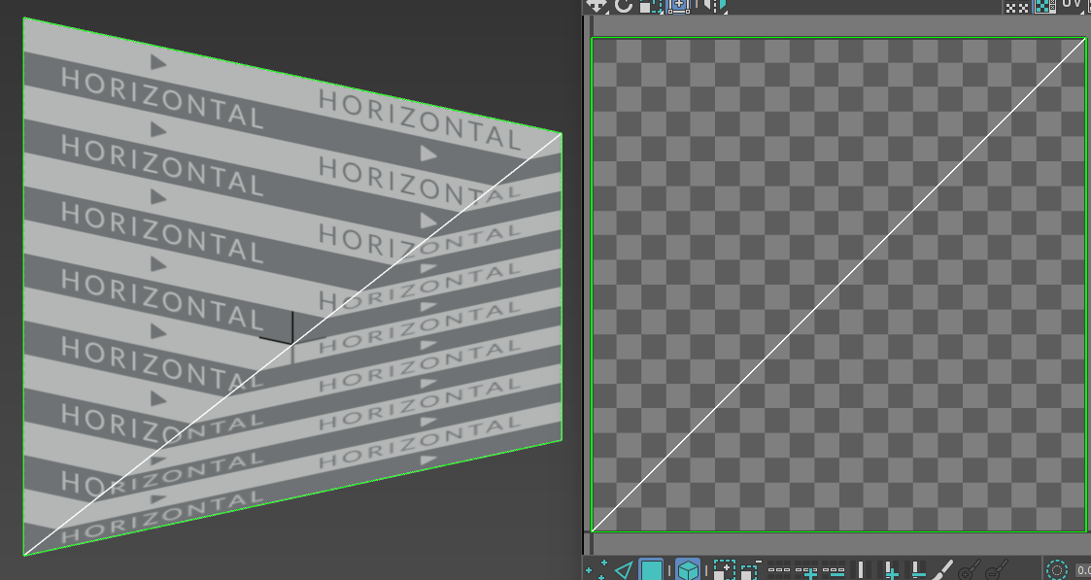Enlarge the paint select brush size
This screenshot has height=580, width=1091.
[x=970, y=570]
